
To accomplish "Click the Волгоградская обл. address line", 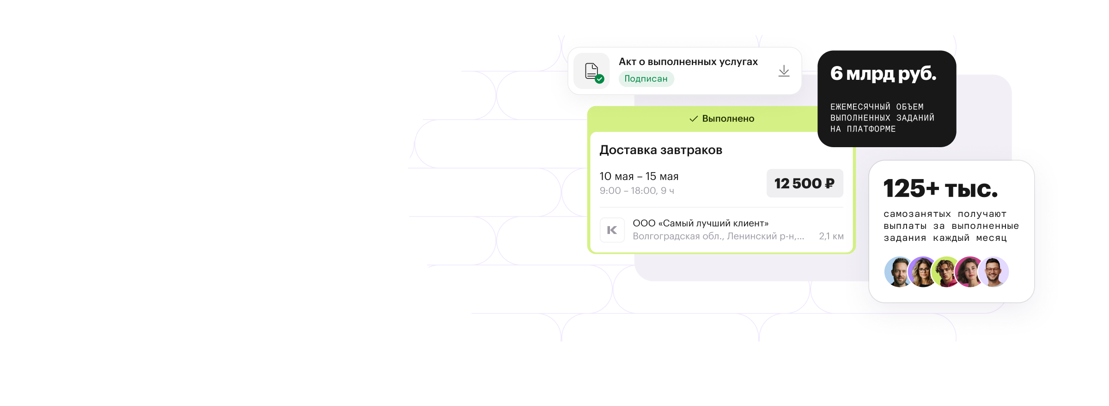I will (718, 236).
